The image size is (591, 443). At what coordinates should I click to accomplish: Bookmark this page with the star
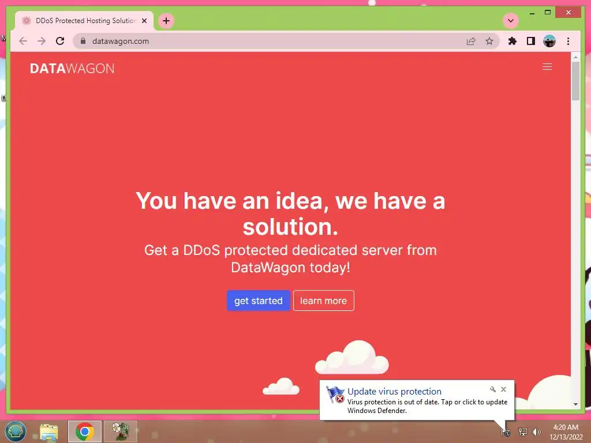pos(489,41)
